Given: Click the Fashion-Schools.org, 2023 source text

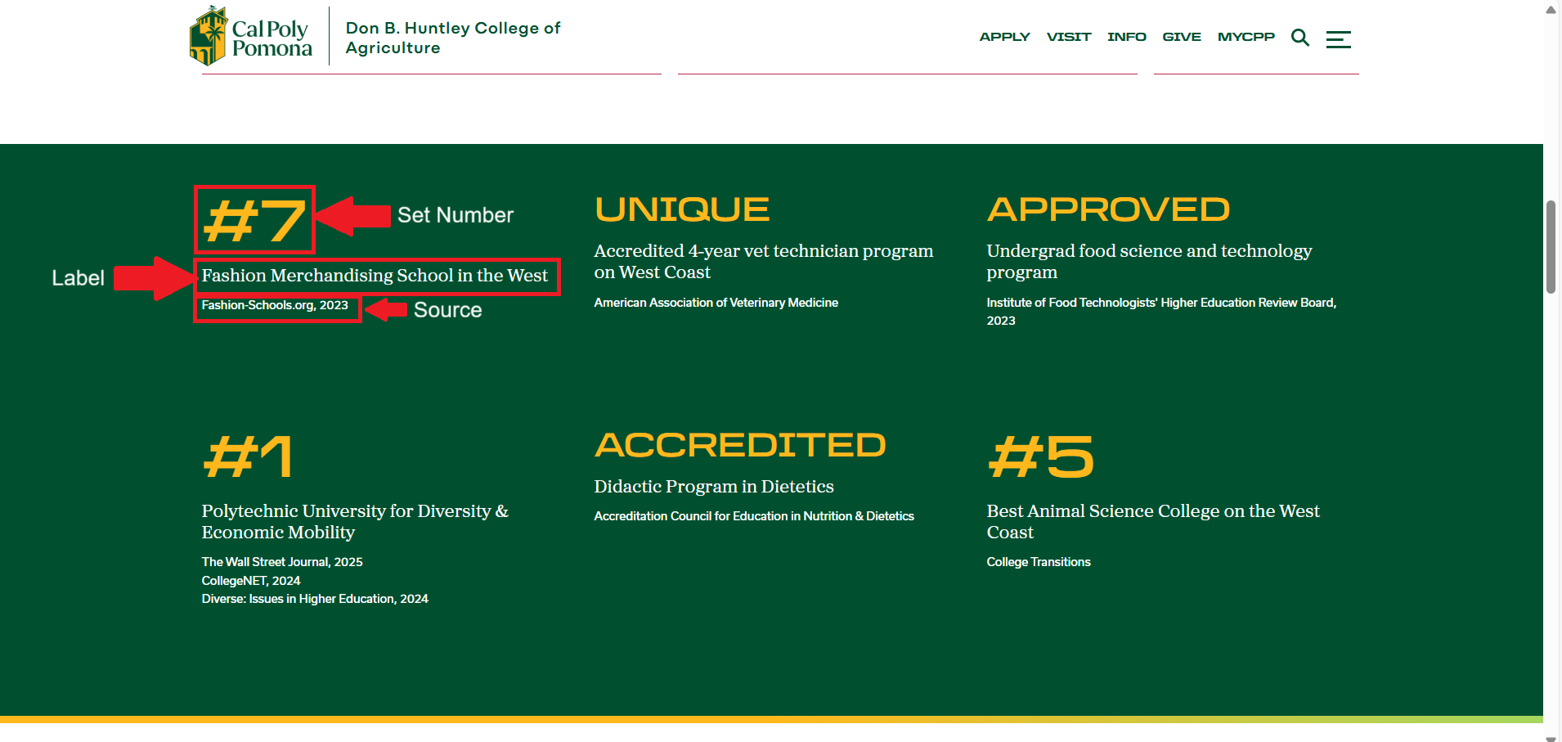Looking at the screenshot, I should 275,305.
